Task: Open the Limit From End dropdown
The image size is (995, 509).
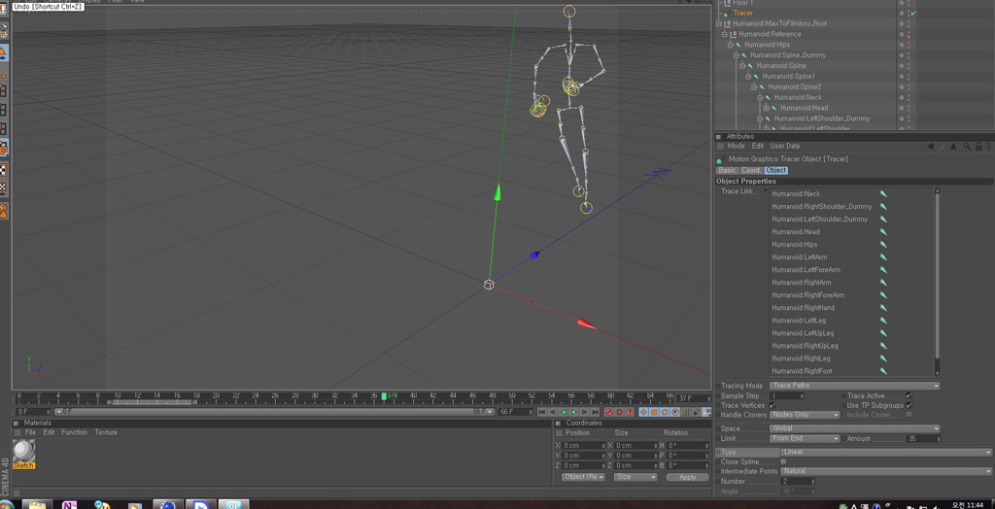Action: click(805, 438)
